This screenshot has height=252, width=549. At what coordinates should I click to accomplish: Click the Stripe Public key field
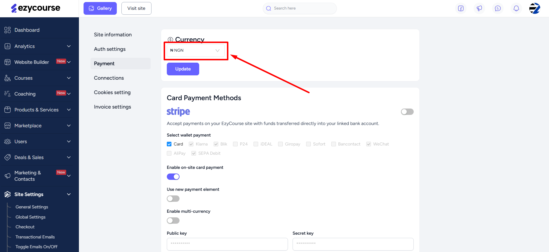click(227, 244)
